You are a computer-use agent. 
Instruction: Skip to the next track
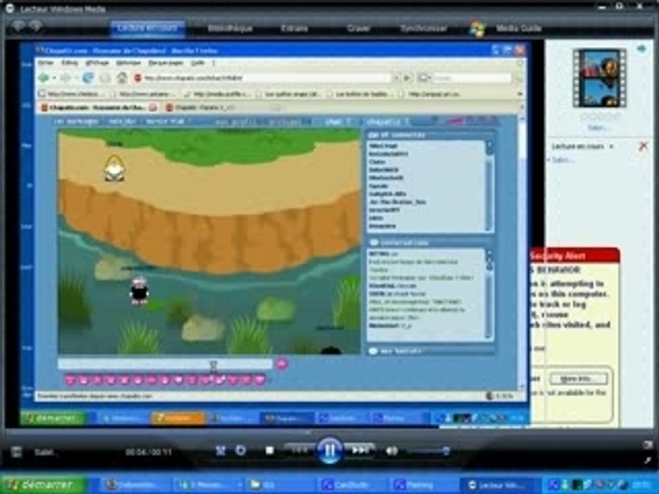pos(360,450)
